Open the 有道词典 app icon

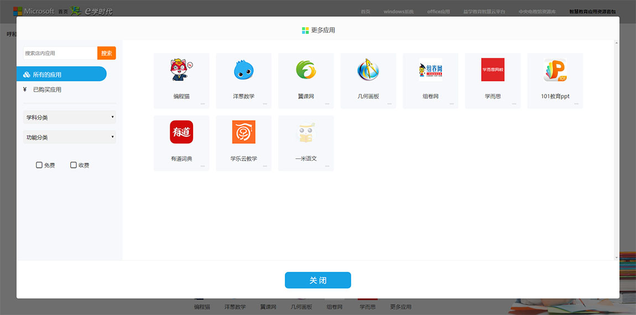[x=181, y=132]
